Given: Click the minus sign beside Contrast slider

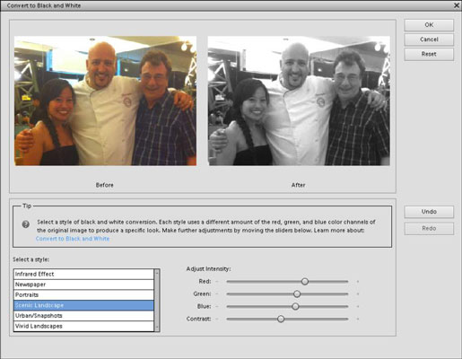Looking at the screenshot, I should (217, 320).
